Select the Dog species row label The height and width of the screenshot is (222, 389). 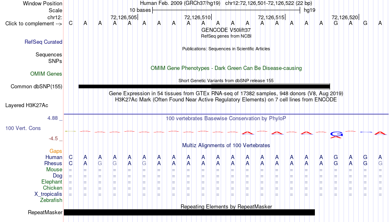58,176
